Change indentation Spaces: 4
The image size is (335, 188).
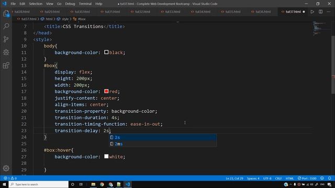pos(253,178)
